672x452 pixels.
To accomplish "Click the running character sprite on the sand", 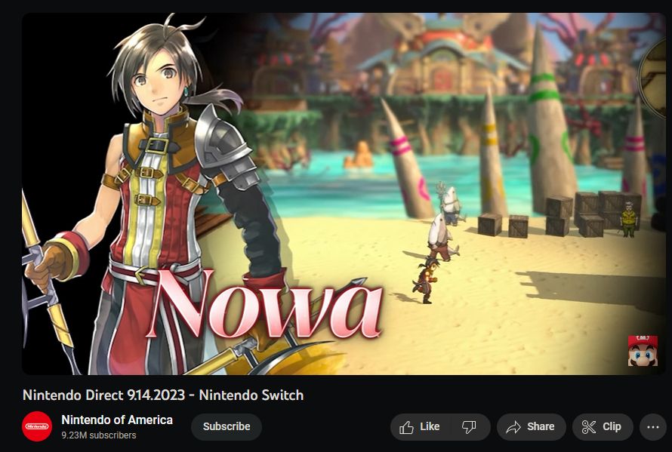I will pos(424,281).
